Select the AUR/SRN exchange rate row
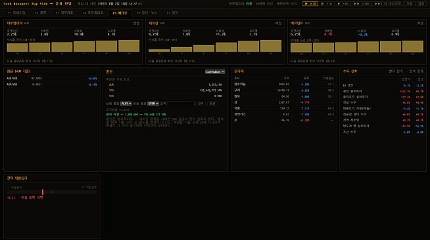Image resolution: width=430 pixels, height=240 pixels. (51, 79)
